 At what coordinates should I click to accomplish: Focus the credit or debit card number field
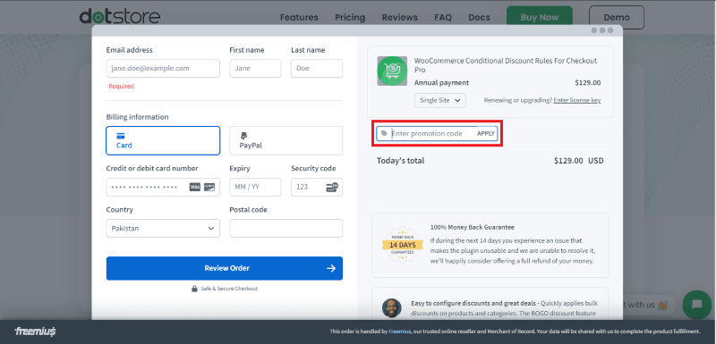(163, 188)
